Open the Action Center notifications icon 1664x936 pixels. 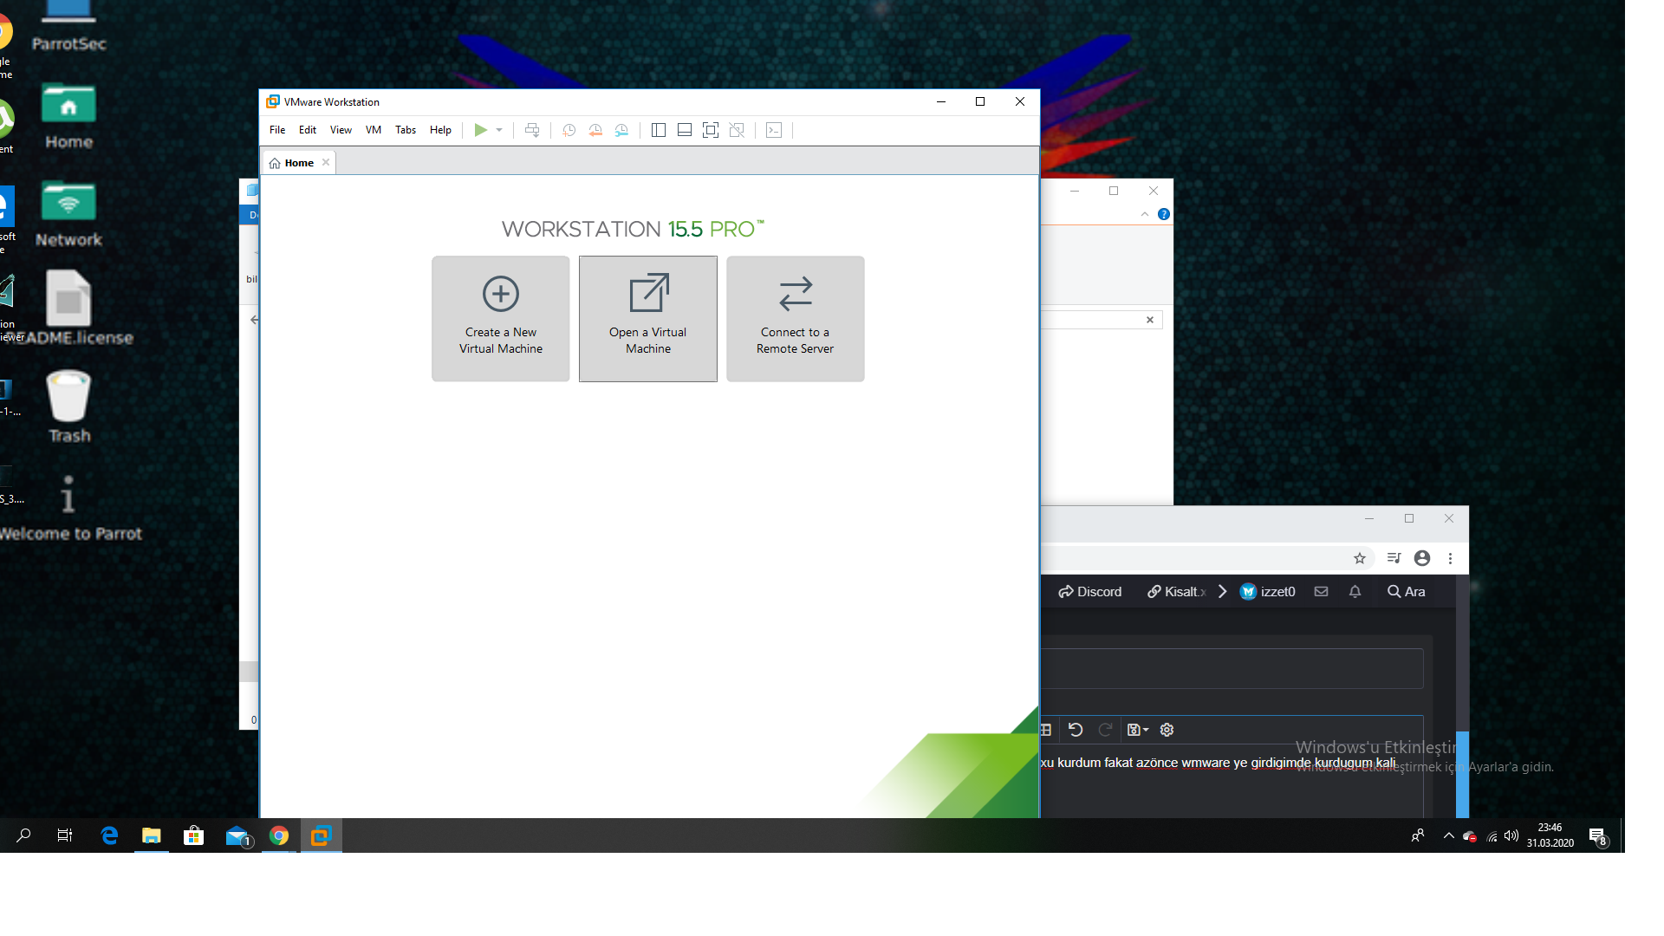pyautogui.click(x=1599, y=836)
